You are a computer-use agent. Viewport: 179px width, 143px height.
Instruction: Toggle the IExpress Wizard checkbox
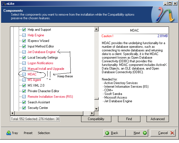(x=24, y=41)
